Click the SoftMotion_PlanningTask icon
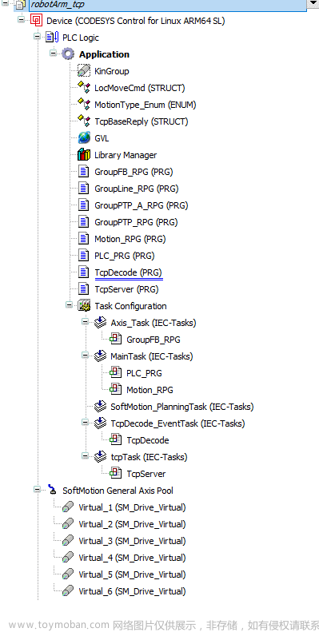Screen dimensions: 319x632 [x=100, y=406]
